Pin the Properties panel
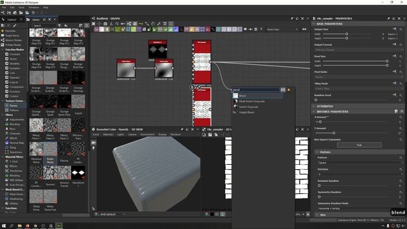The image size is (407, 229). [x=389, y=18]
